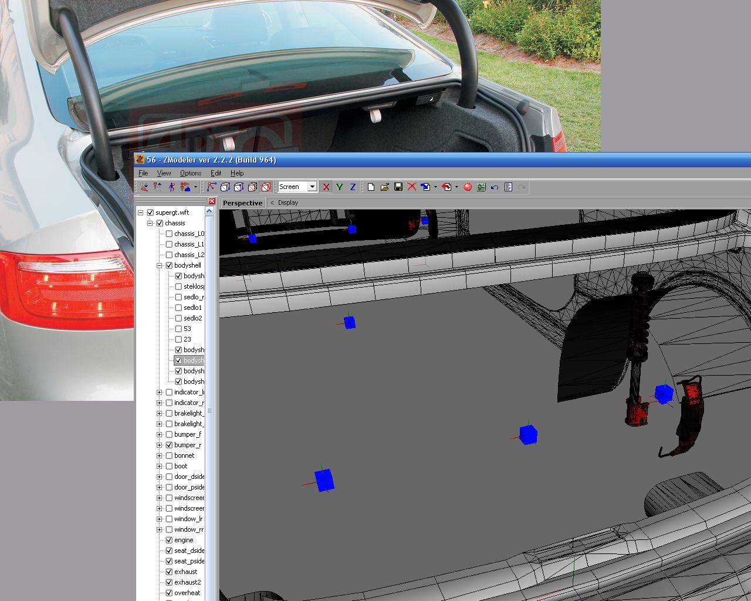Open the Edit menu
751x601 pixels.
tap(216, 173)
